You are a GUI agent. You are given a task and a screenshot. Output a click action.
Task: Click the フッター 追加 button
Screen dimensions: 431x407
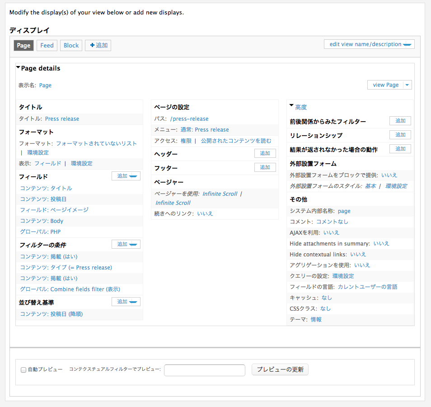265,167
